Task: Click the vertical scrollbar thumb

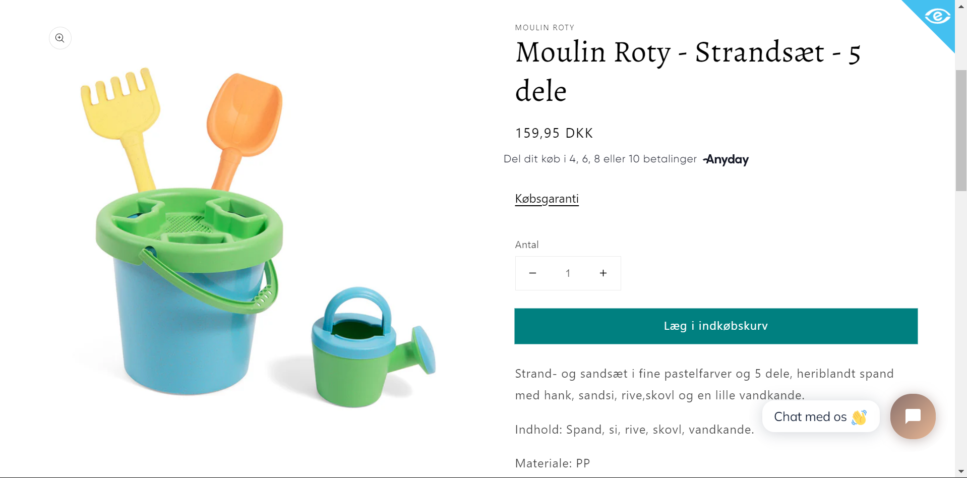Action: [961, 130]
